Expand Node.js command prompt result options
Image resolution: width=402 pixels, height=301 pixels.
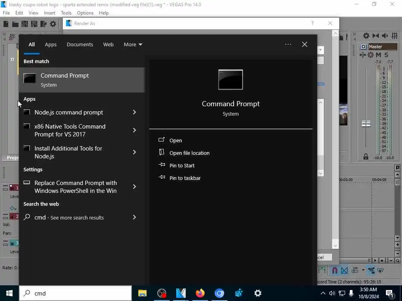pos(134,112)
